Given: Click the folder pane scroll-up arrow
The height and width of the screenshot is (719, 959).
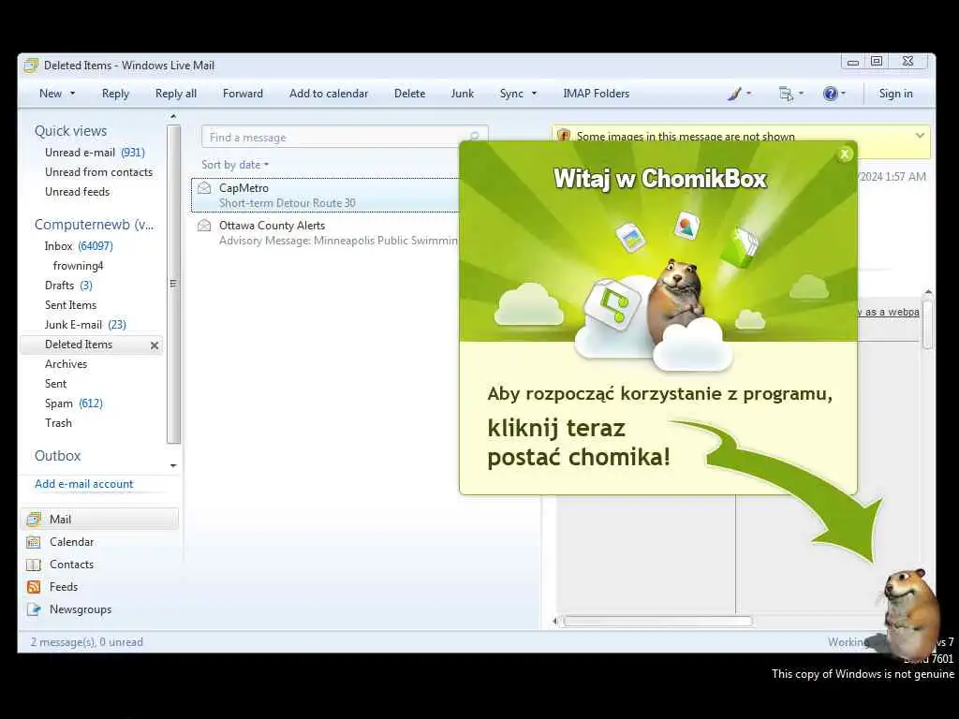Looking at the screenshot, I should [173, 116].
